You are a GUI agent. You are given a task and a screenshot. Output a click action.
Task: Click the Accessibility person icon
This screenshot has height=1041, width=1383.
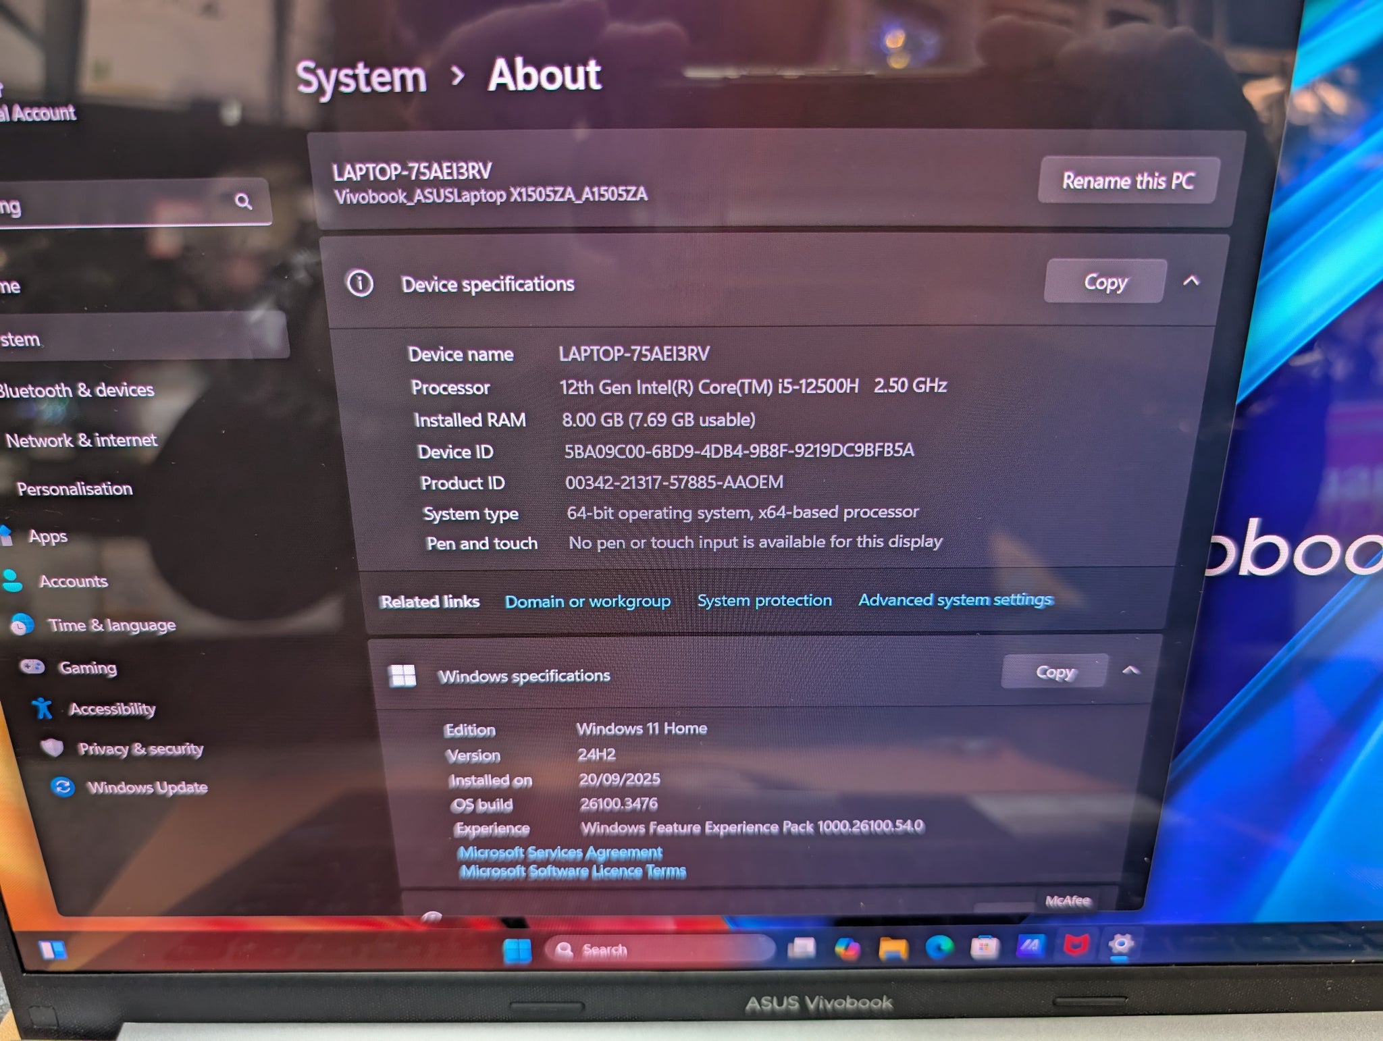[42, 708]
